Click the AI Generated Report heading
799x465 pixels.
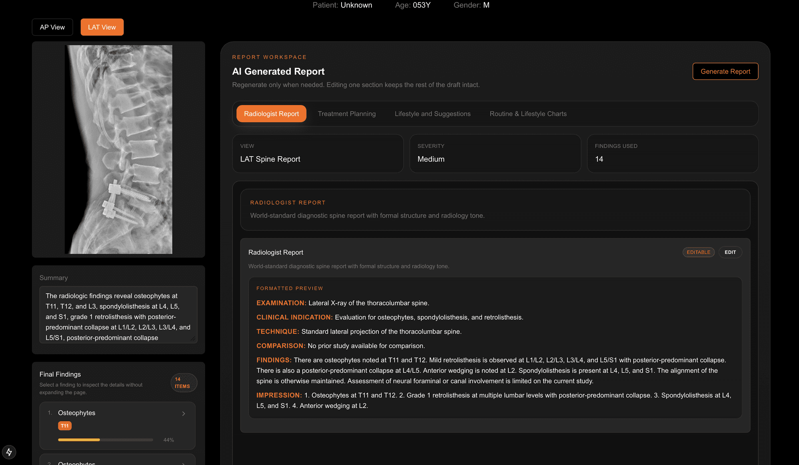[278, 72]
